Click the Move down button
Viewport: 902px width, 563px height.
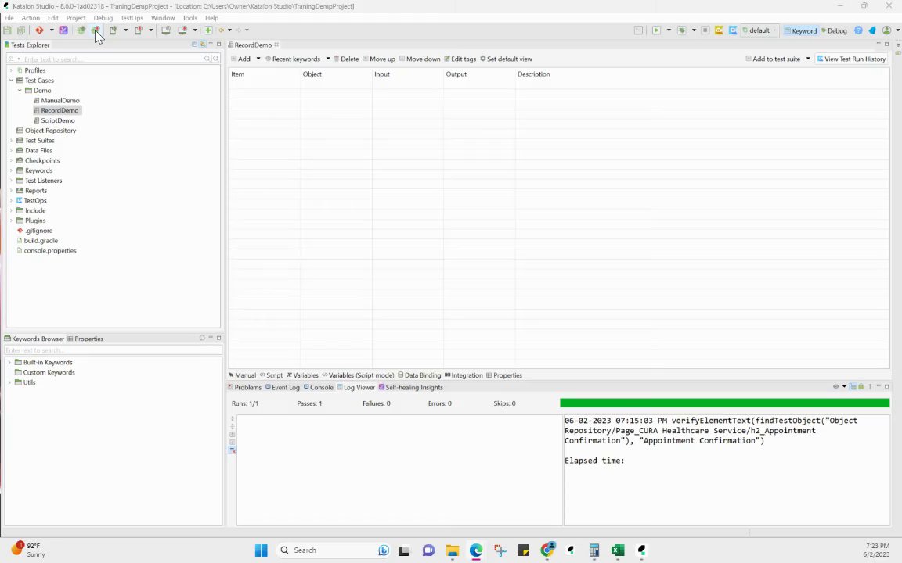point(420,59)
